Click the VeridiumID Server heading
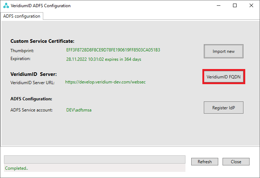The width and height of the screenshot is (260, 178). click(x=33, y=74)
